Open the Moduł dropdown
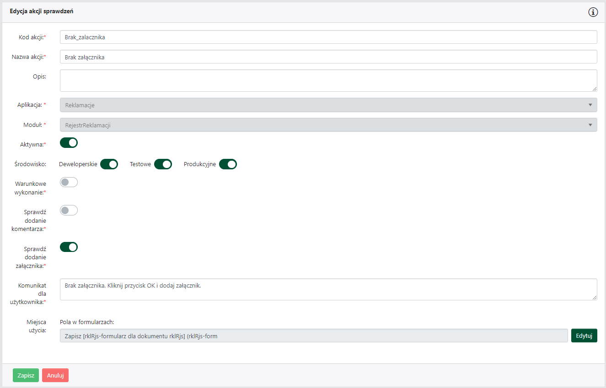 pos(320,125)
